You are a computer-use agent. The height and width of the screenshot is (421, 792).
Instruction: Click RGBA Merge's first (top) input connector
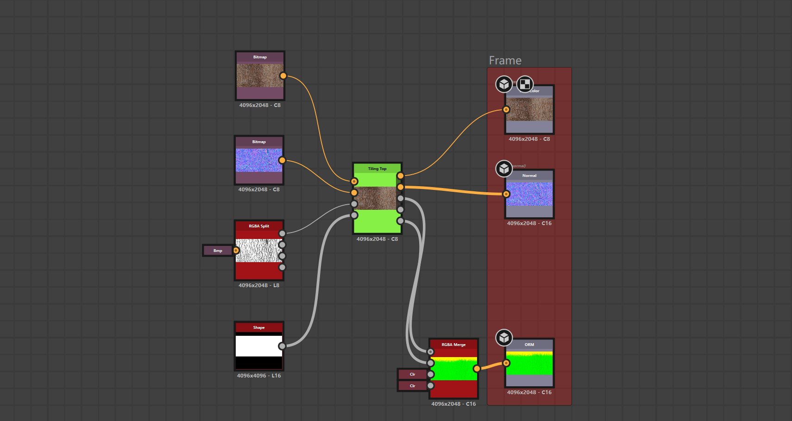tap(431, 352)
